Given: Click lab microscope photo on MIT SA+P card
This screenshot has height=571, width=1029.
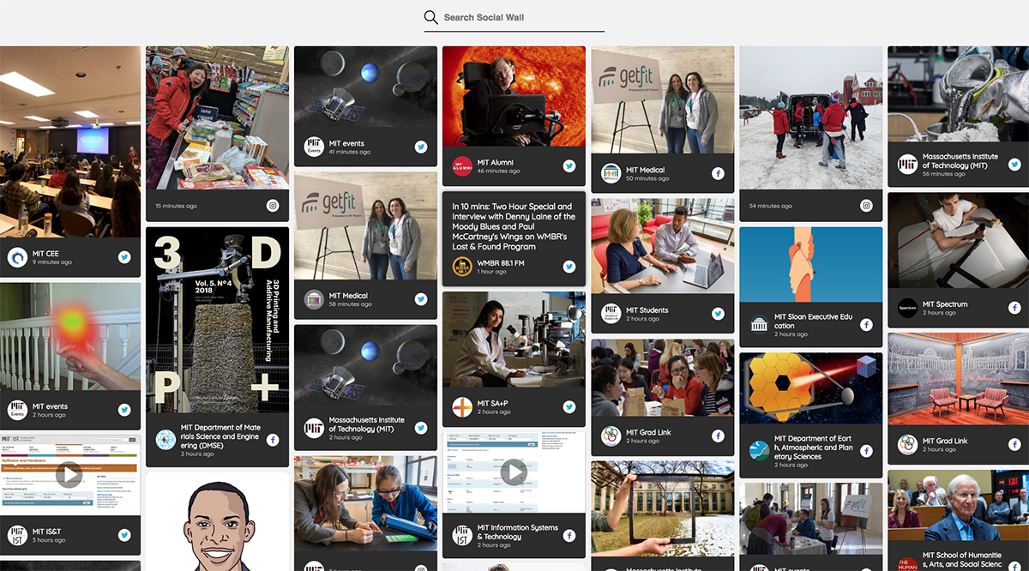Looking at the screenshot, I should pyautogui.click(x=514, y=340).
